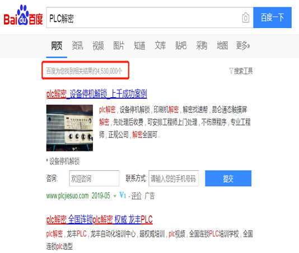Open the Baidu logo homepage link
299x253 pixels.
coord(23,15)
